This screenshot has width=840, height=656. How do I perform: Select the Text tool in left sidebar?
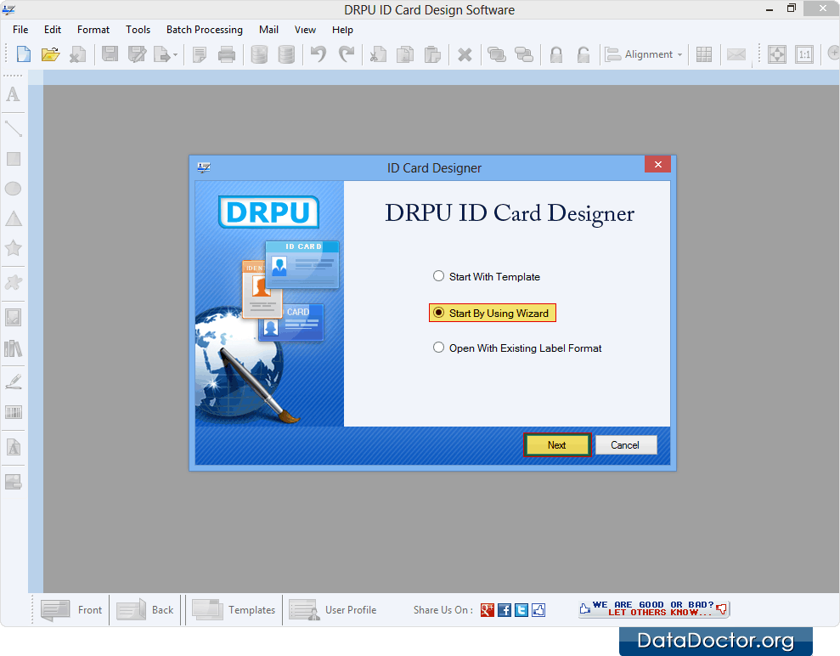[x=13, y=94]
